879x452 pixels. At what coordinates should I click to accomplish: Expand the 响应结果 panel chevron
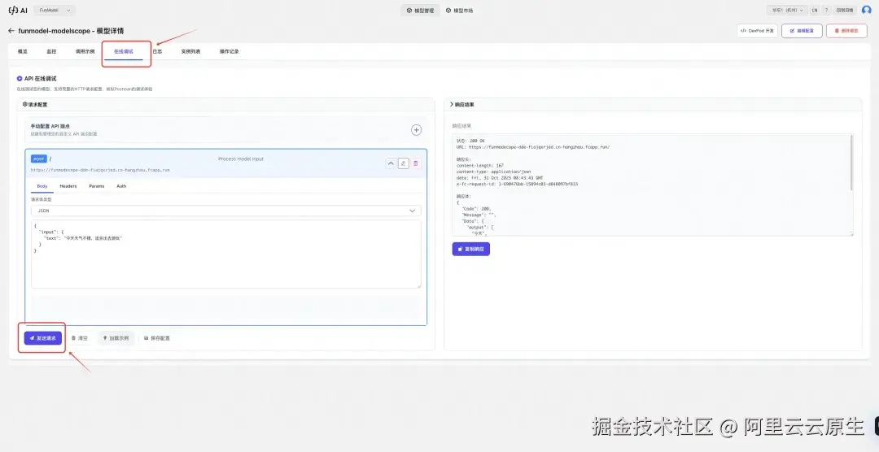coord(452,104)
